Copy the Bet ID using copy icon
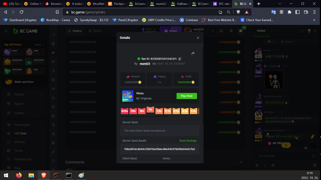321x180 pixels. 180,59
